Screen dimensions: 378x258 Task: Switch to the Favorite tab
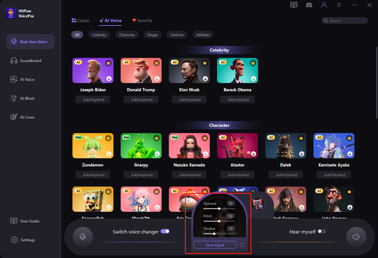click(142, 20)
